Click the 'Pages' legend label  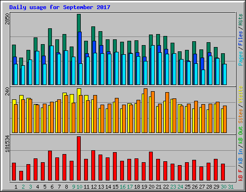point(241,59)
